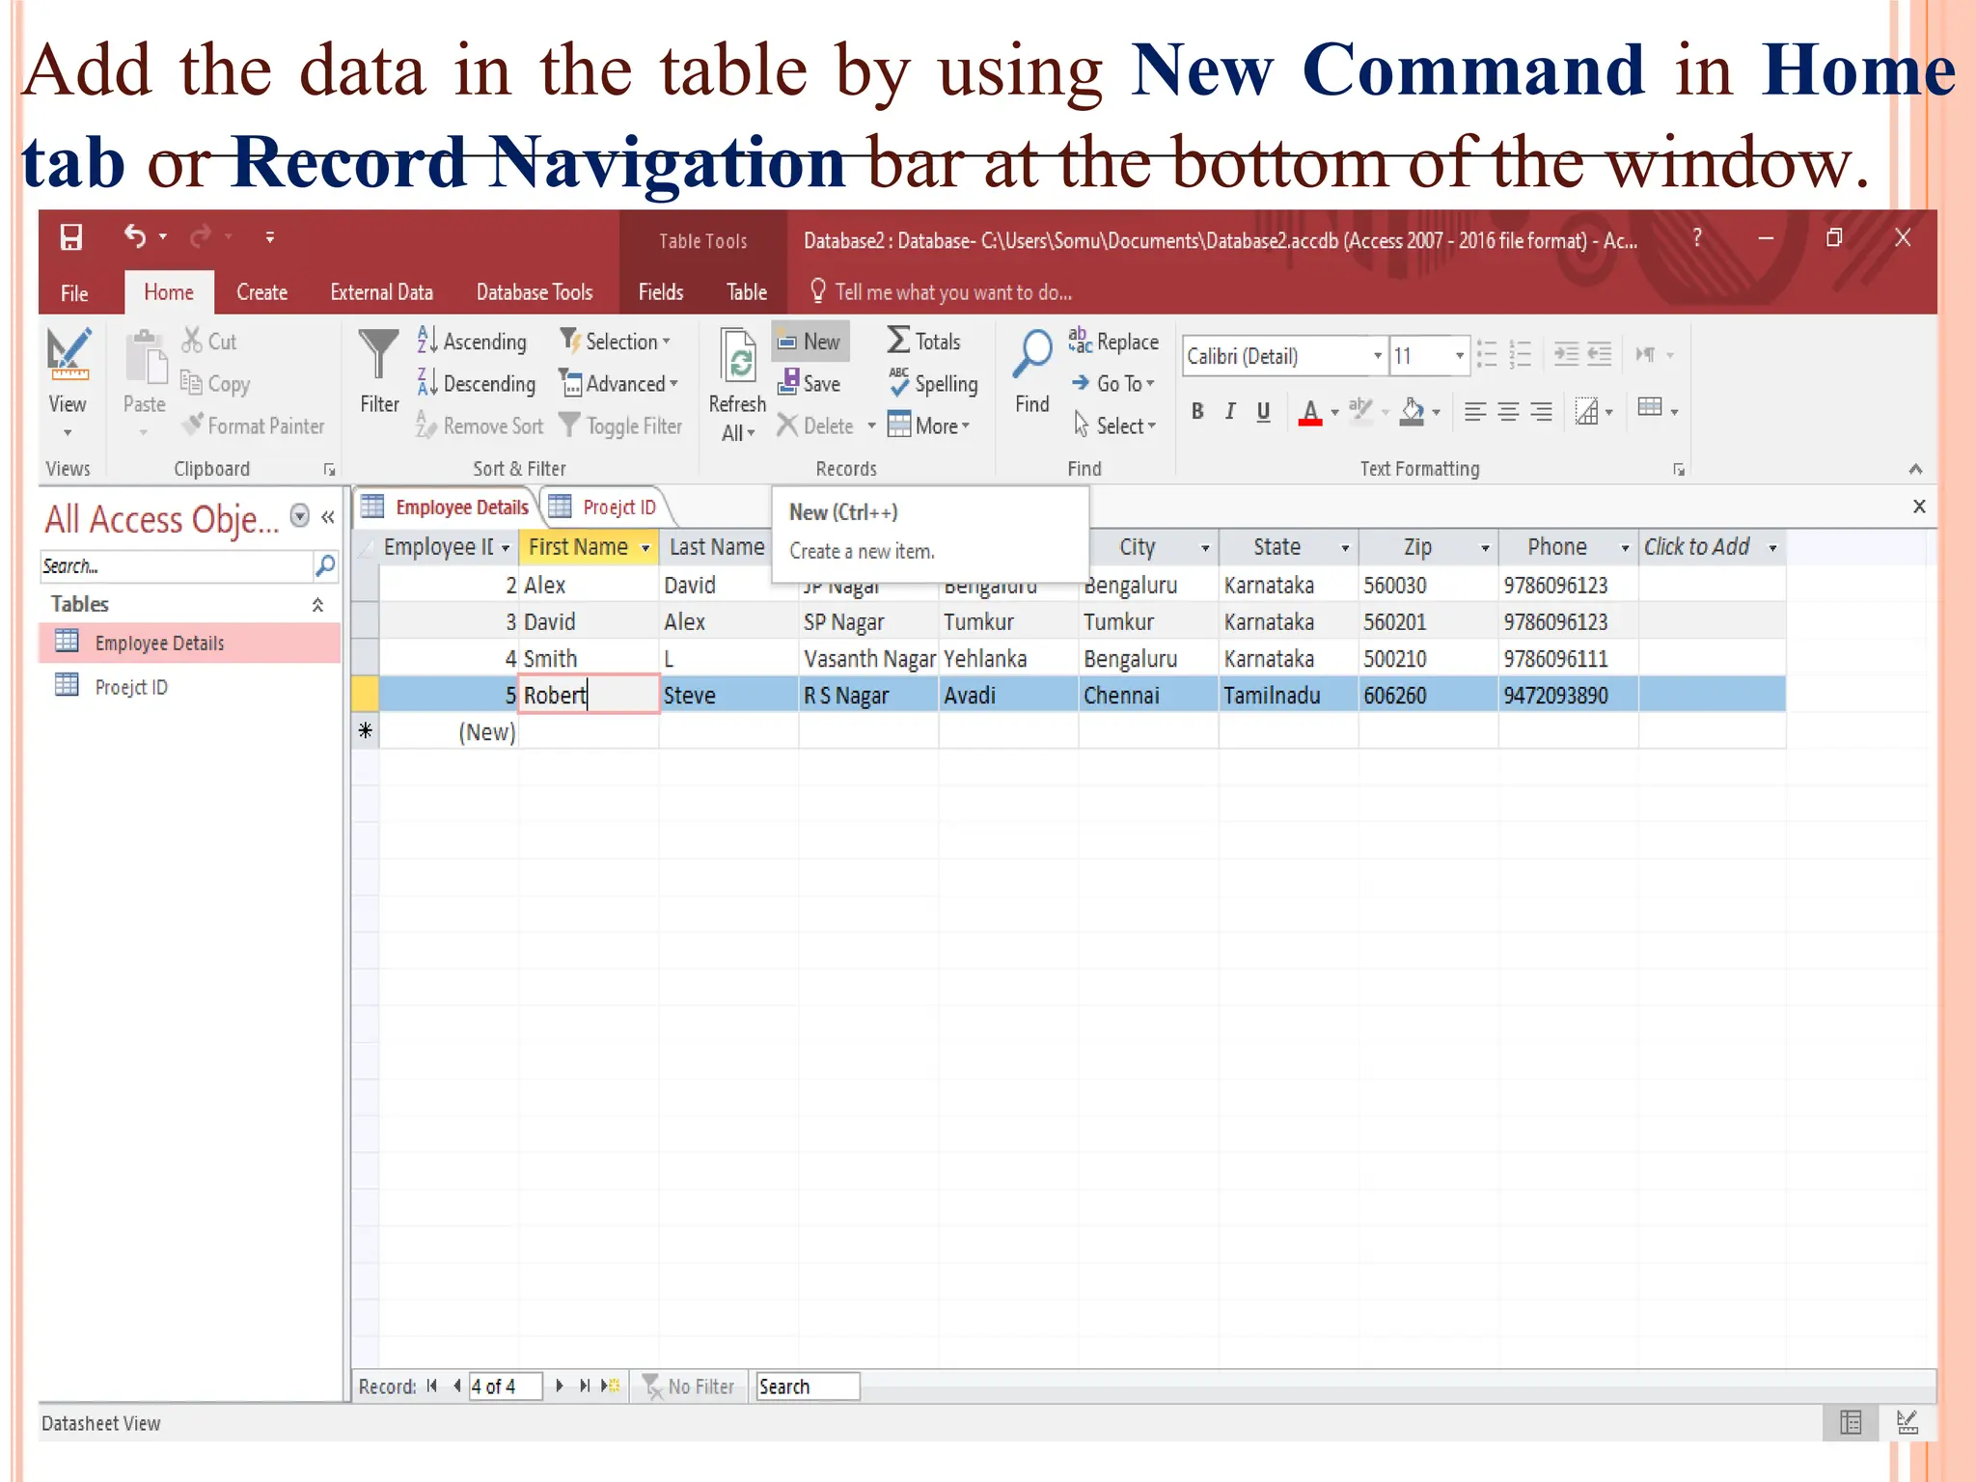Toggle Underline text formatting
This screenshot has width=1976, height=1482.
tap(1263, 412)
